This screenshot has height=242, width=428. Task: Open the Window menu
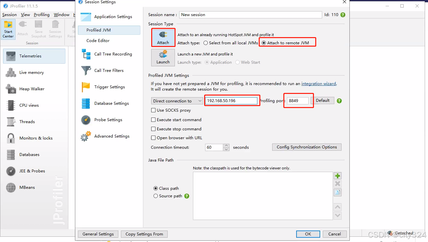click(x=62, y=15)
